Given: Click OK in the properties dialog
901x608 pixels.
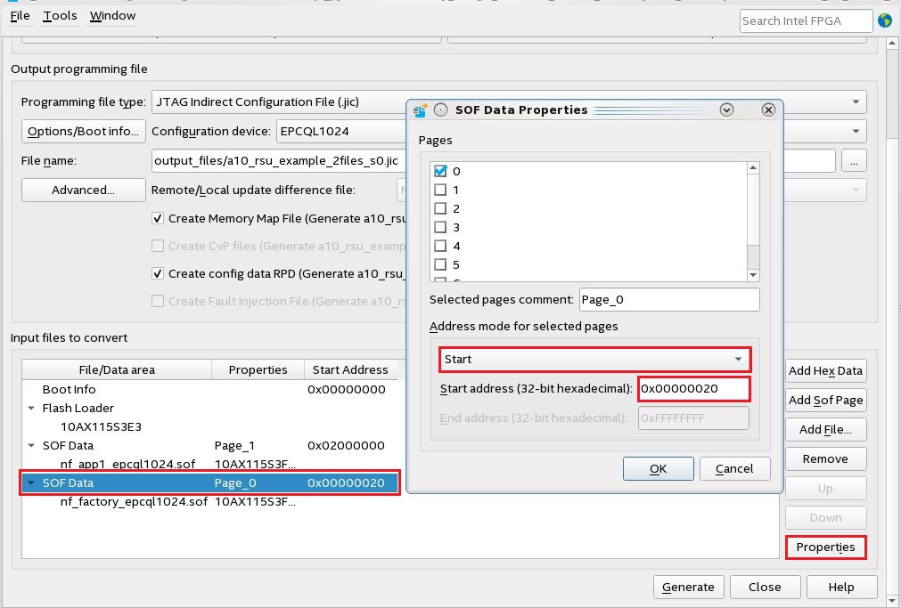Looking at the screenshot, I should click(658, 468).
